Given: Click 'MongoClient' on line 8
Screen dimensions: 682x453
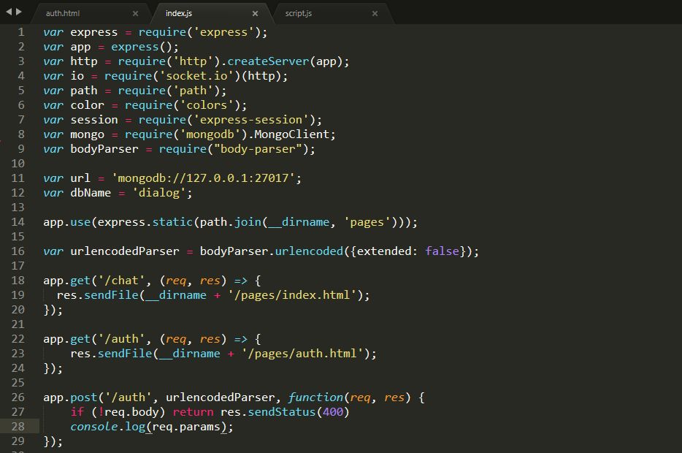Looking at the screenshot, I should pyautogui.click(x=292, y=134).
